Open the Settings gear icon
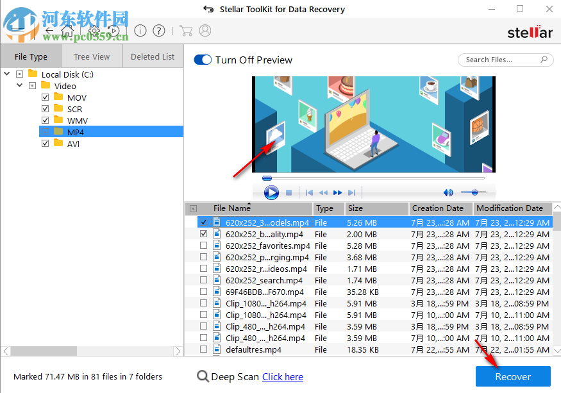The image size is (561, 393). 93,30
